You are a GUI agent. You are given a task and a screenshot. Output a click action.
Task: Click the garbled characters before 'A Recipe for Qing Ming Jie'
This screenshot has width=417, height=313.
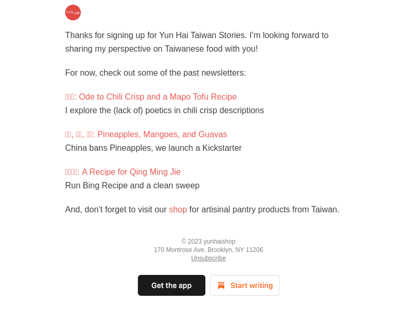click(x=72, y=172)
